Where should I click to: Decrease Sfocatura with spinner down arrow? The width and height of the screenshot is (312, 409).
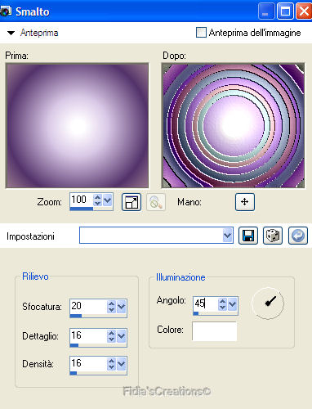coord(111,309)
